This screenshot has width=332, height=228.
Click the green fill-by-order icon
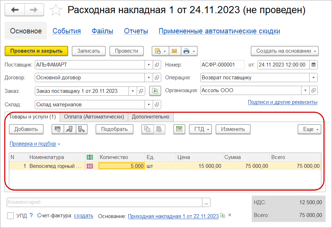(154, 91)
